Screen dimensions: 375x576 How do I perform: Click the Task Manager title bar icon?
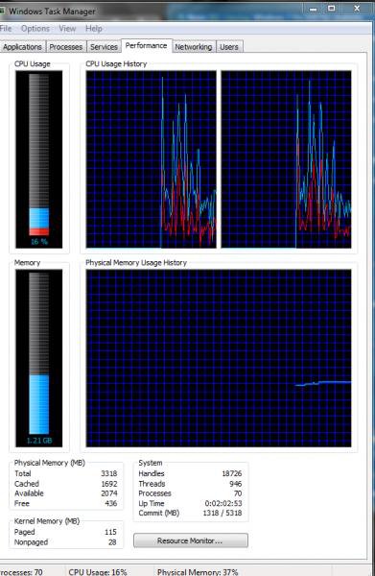pos(2,11)
